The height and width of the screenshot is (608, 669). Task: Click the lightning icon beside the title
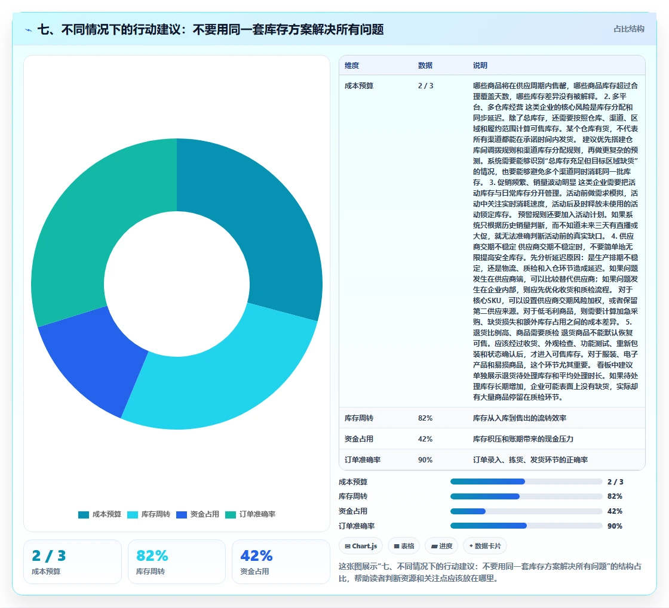click(x=29, y=30)
